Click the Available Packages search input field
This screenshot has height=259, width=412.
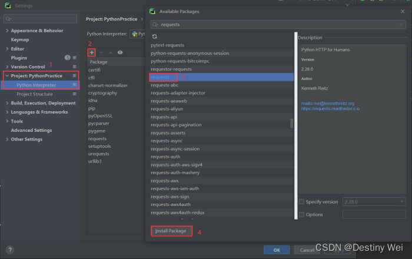[x=278, y=25]
